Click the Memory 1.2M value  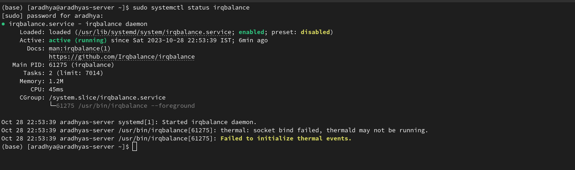click(56, 81)
